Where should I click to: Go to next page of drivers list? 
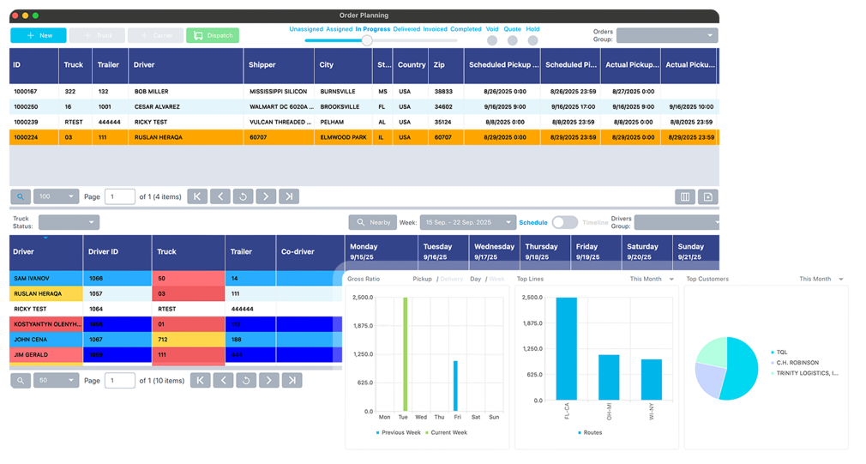(268, 380)
